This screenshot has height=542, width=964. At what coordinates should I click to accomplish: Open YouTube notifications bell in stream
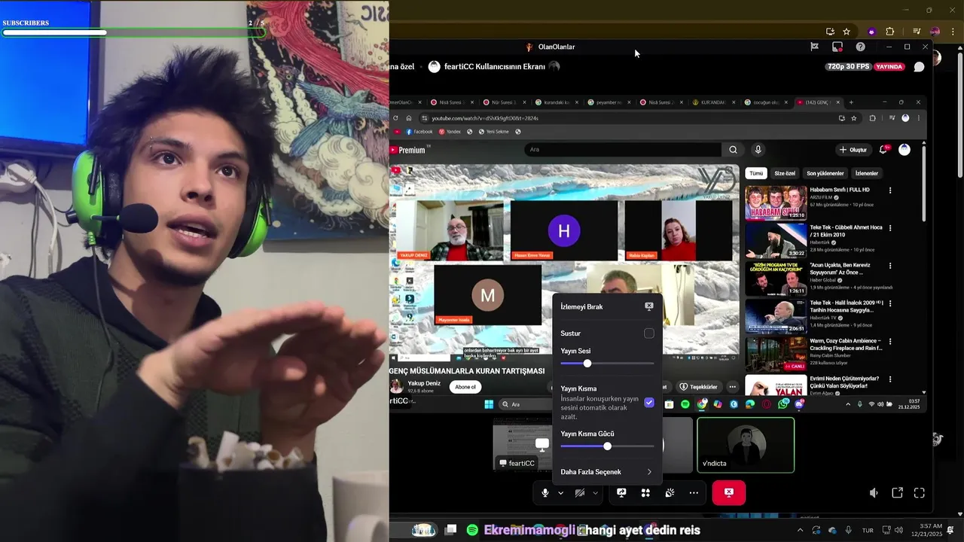click(x=884, y=150)
